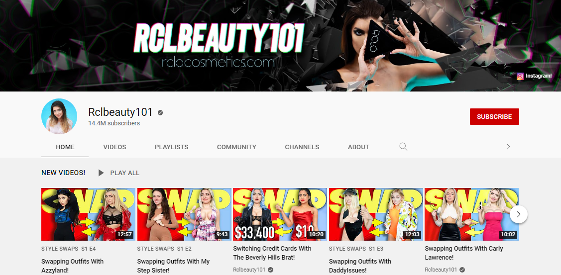Open the NEW VIDEOS! section heading
This screenshot has height=275, width=561.
pos(63,173)
